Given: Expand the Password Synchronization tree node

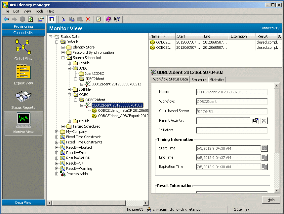Looking at the screenshot, I should tap(63, 52).
